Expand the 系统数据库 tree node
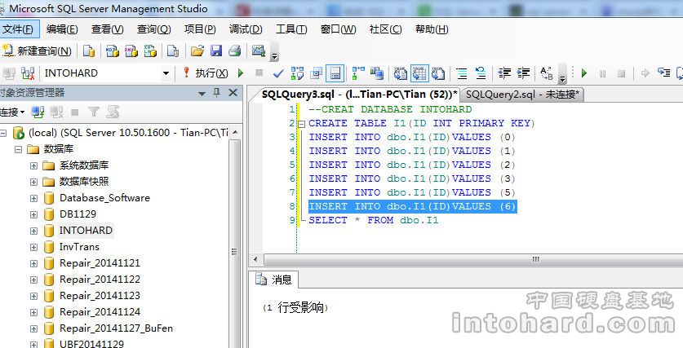The height and width of the screenshot is (348, 683). [x=33, y=165]
